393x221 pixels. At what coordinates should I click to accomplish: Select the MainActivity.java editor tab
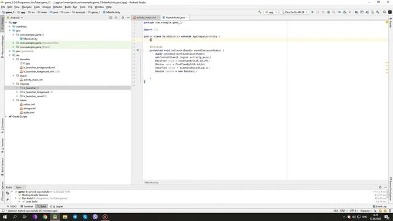tap(175, 18)
